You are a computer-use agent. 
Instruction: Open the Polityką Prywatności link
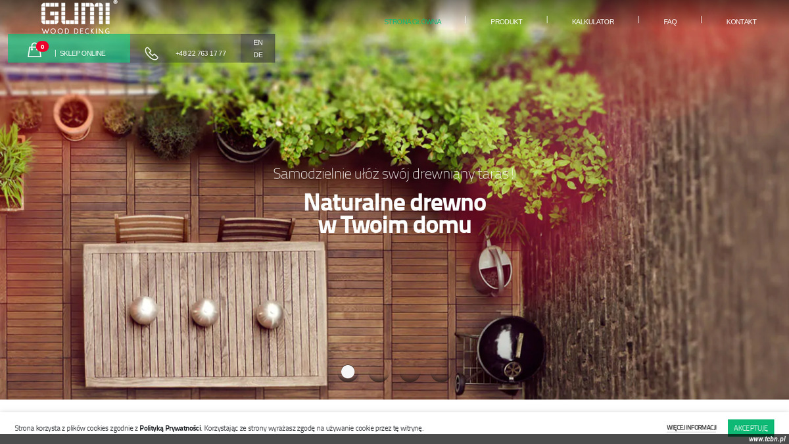click(x=170, y=428)
